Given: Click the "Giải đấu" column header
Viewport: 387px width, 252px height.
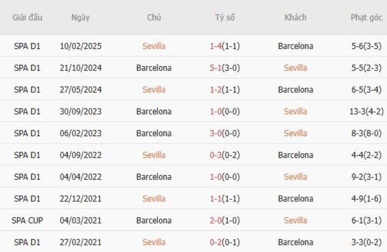Looking at the screenshot, I should pyautogui.click(x=27, y=17).
